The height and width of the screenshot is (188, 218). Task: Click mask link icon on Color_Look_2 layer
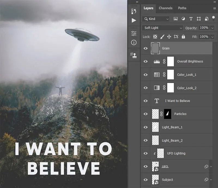pos(164,88)
